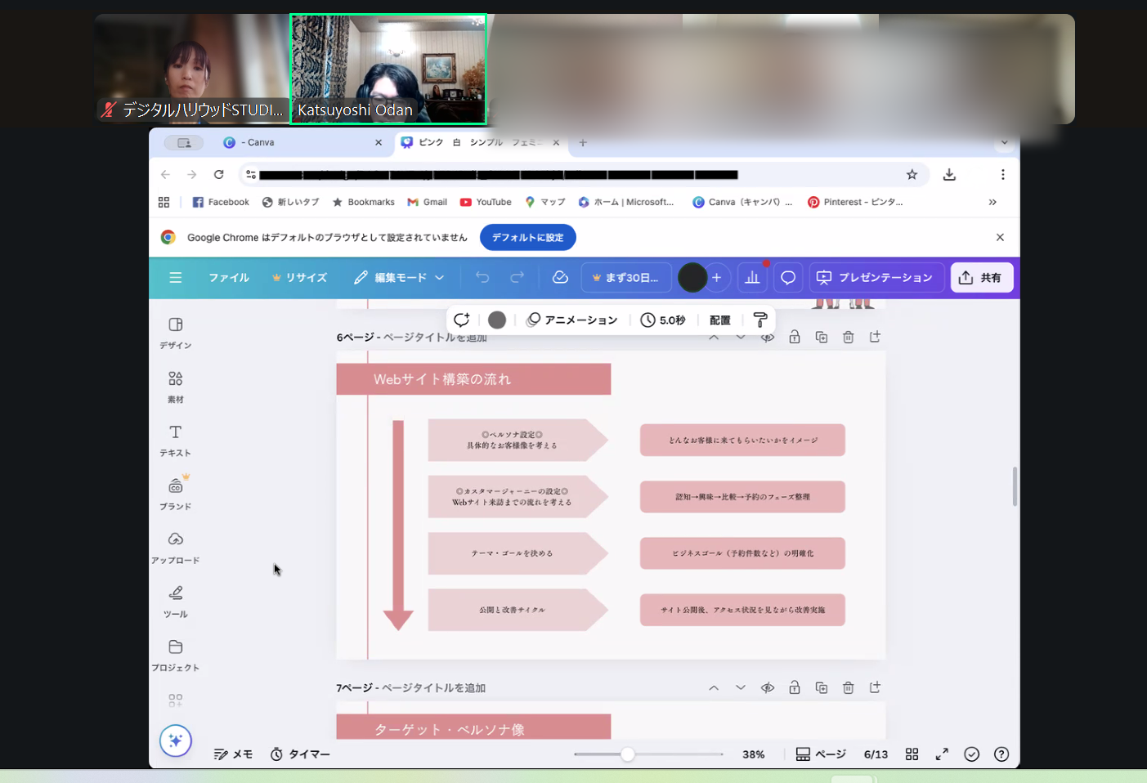Viewport: 1147px width, 783px height.
Task: Click the デフォルトに設定 button
Action: (x=527, y=238)
